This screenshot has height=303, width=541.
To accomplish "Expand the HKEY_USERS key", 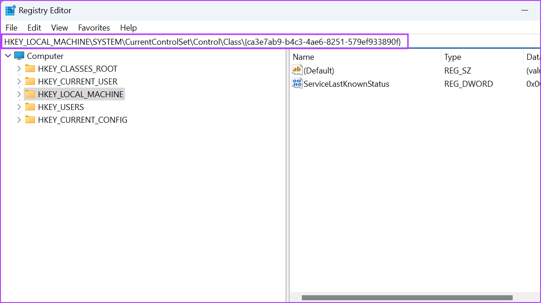I will click(19, 107).
